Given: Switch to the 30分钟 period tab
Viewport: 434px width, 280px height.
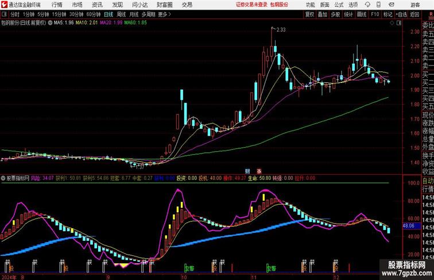Looking at the screenshot, I should click(x=76, y=14).
